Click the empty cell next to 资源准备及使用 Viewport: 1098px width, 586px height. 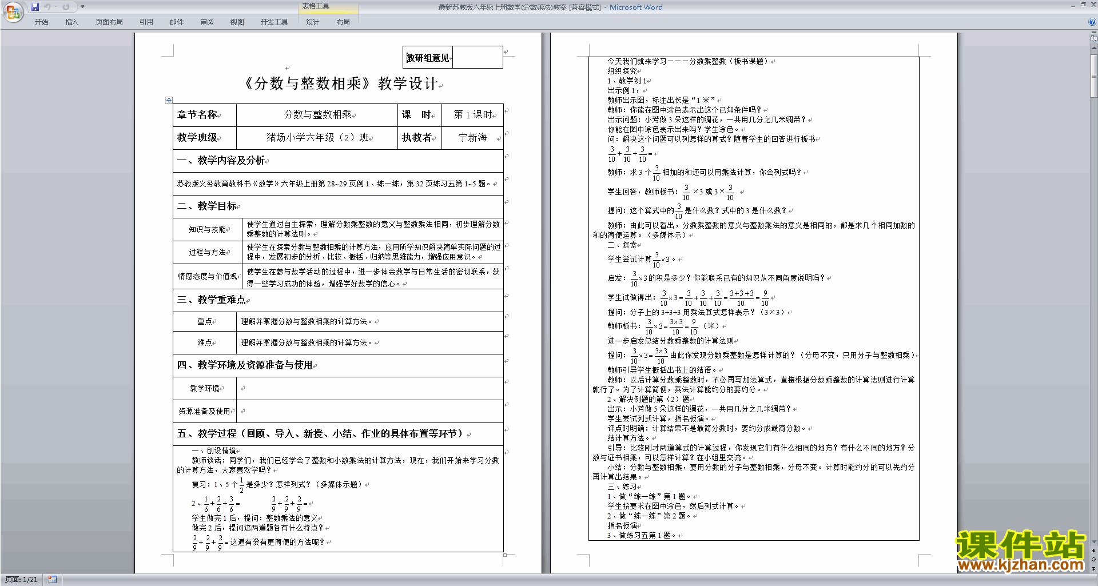(369, 411)
